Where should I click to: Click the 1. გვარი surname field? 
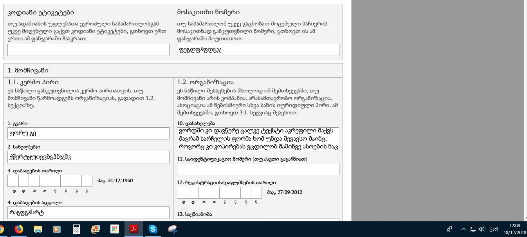pyautogui.click(x=88, y=133)
